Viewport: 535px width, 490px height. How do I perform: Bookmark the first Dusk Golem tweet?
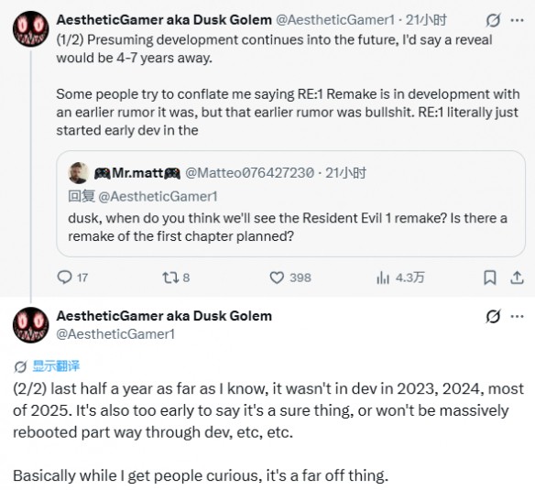[490, 278]
